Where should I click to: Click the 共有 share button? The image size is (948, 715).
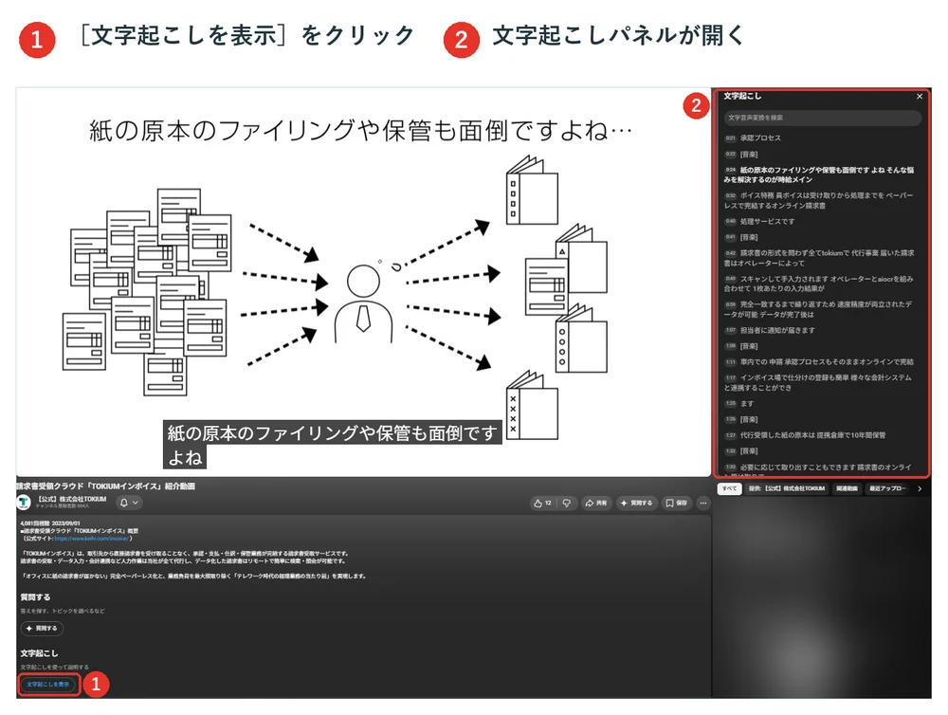point(596,504)
